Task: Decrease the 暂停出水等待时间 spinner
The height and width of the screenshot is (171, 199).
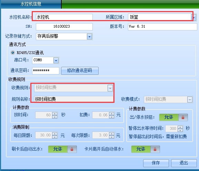Action: click(180, 130)
